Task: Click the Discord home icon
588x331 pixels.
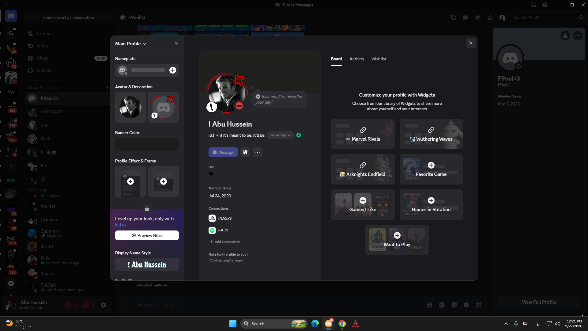Action: [11, 16]
